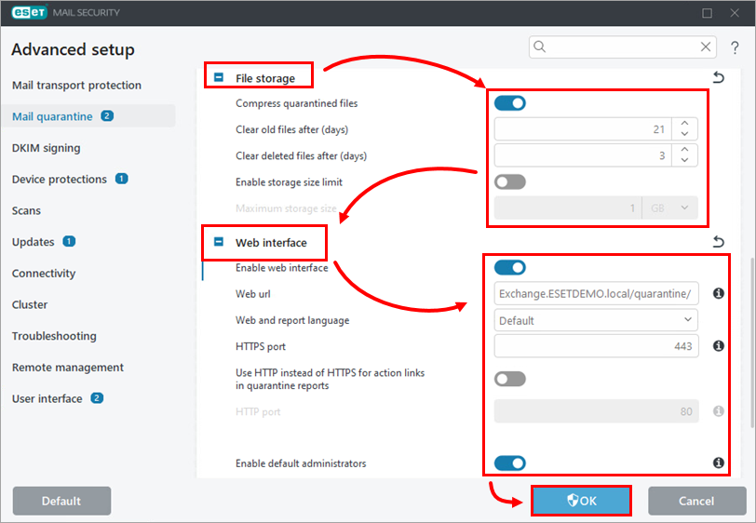Open help with the question mark icon
The image size is (756, 523).
click(x=734, y=47)
